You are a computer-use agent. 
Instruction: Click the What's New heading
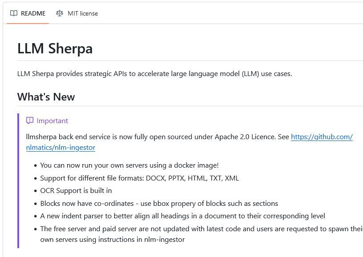coord(46,96)
